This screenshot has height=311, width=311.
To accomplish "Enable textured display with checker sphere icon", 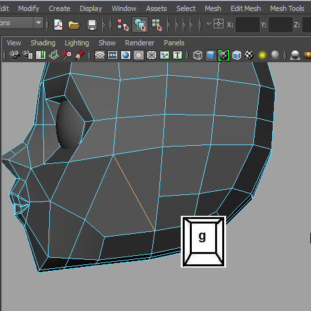I will pos(249,55).
